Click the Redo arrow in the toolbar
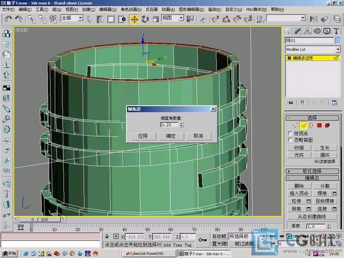 (x=19, y=19)
